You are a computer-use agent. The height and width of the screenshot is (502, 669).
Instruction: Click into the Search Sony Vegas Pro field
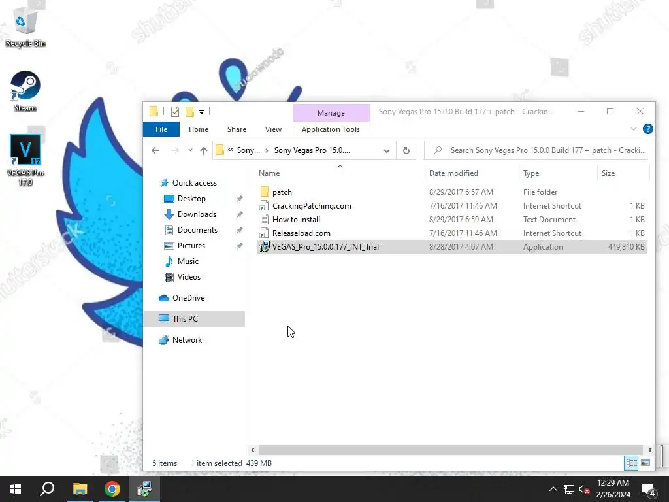[x=536, y=150]
